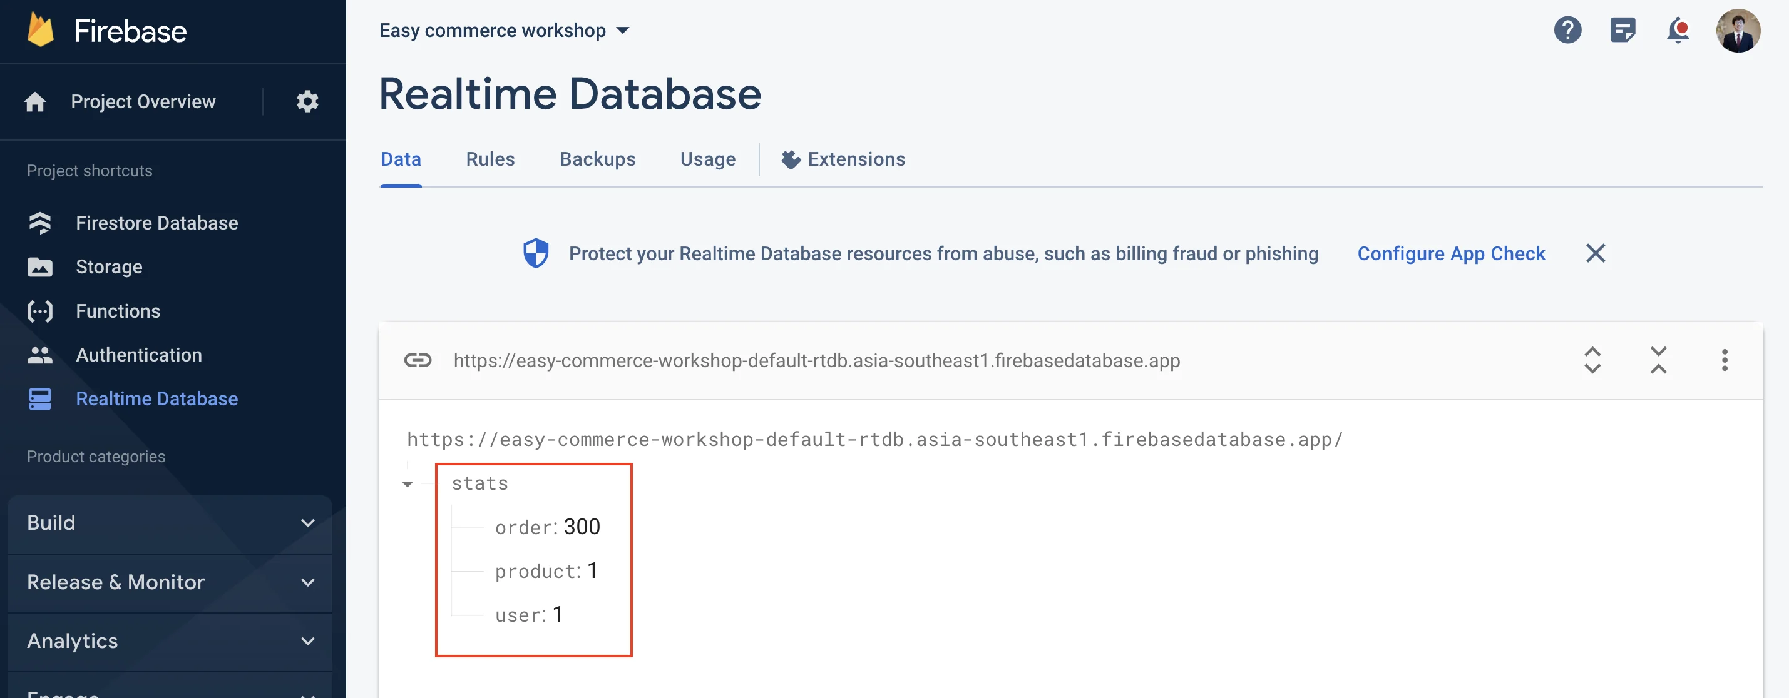This screenshot has height=698, width=1789.
Task: Open the user account avatar
Action: pyautogui.click(x=1738, y=31)
